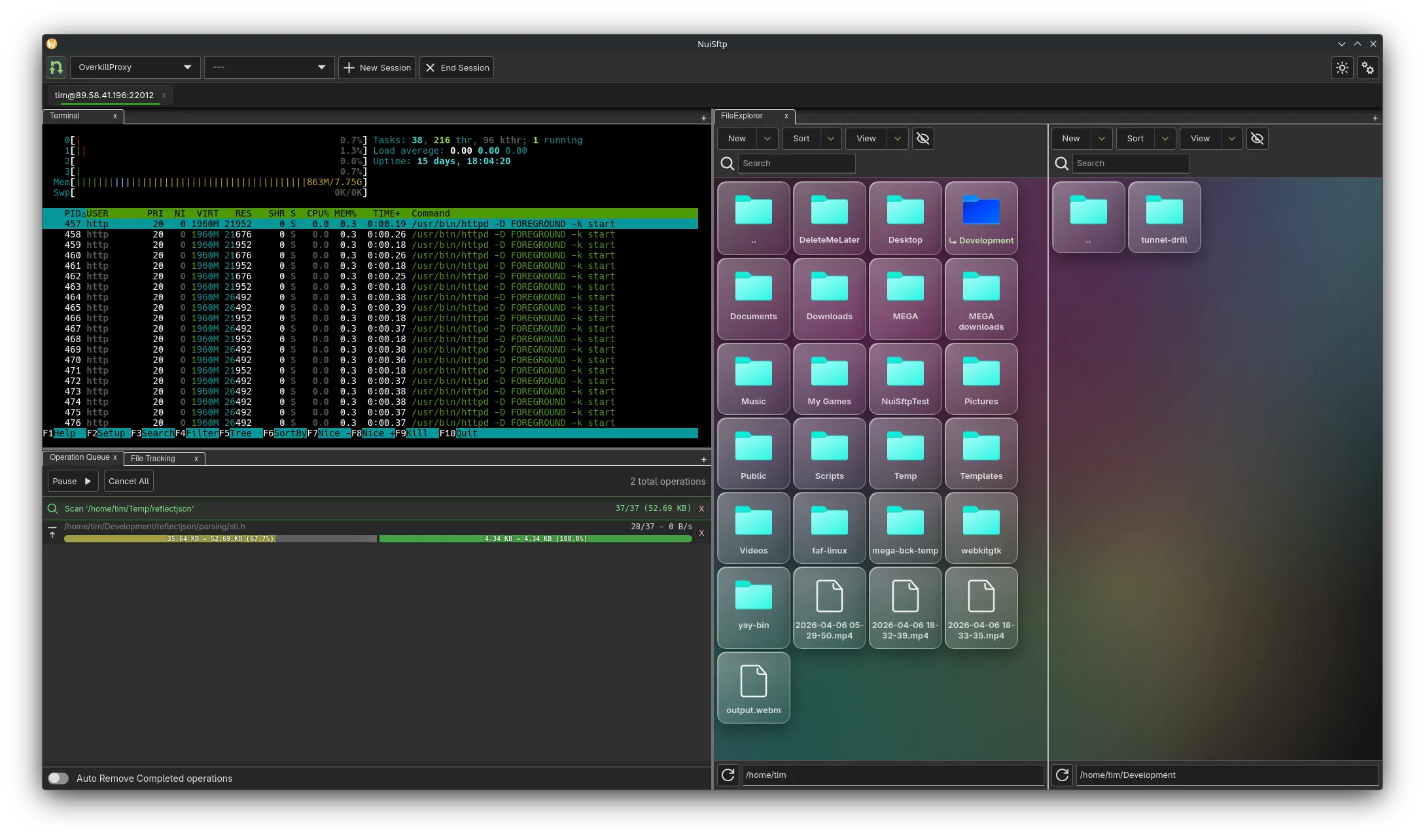
Task: Add a new tab beside the Terminal panel
Action: coord(703,118)
